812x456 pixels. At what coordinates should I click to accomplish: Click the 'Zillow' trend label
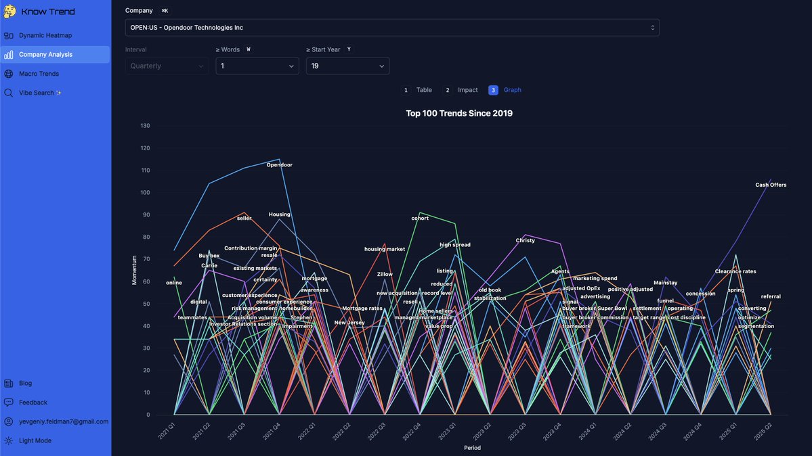coord(385,274)
